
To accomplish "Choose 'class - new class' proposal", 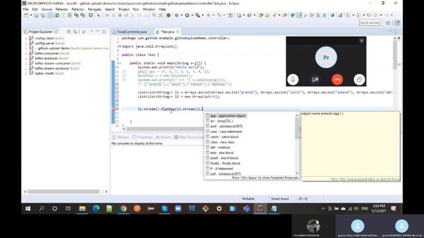I will pyautogui.click(x=223, y=142).
